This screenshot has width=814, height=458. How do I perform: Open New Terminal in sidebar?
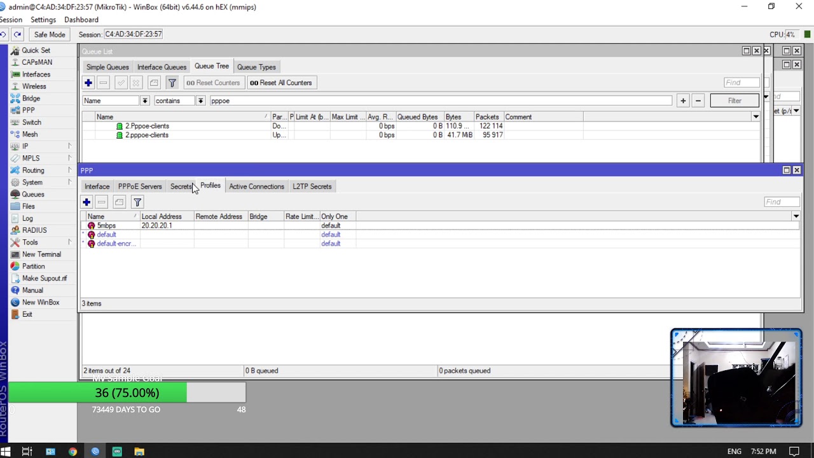pyautogui.click(x=41, y=254)
